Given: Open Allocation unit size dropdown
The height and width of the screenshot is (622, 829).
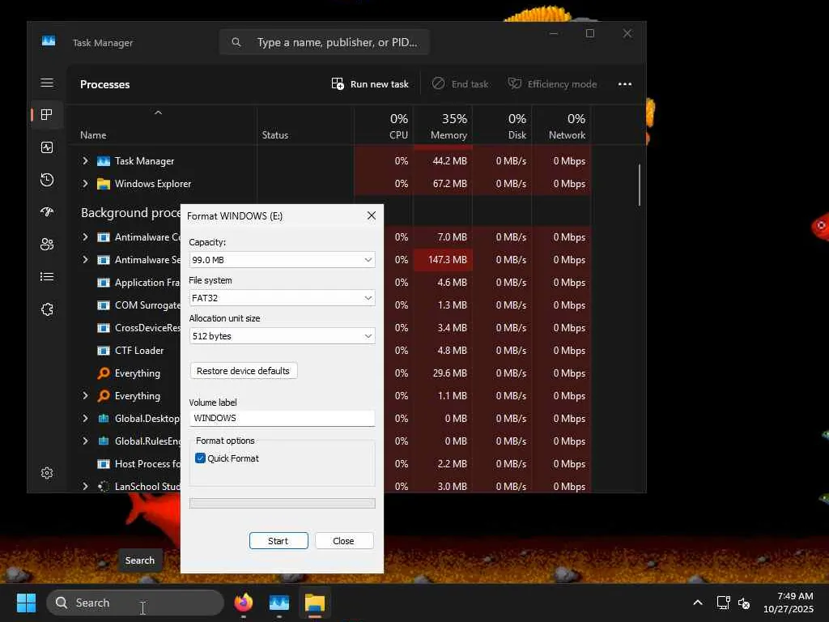Looking at the screenshot, I should [x=282, y=336].
